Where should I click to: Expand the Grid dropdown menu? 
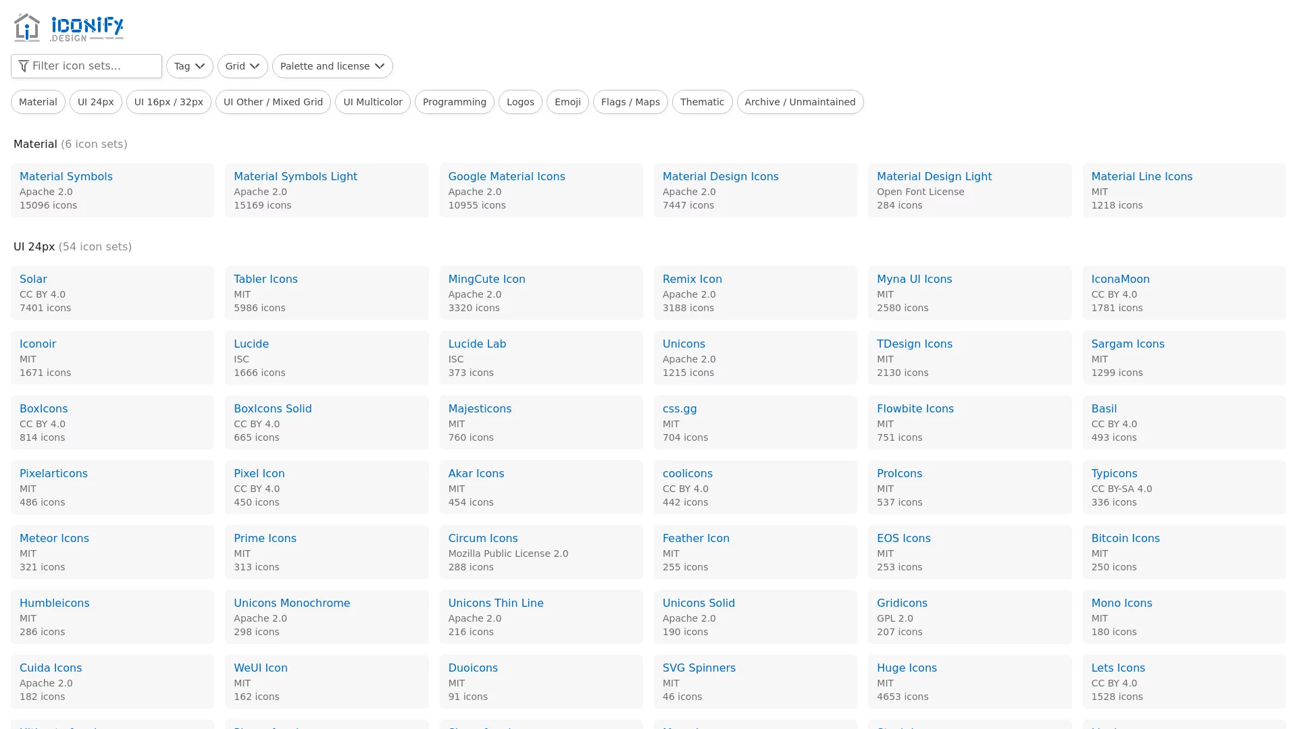[243, 66]
